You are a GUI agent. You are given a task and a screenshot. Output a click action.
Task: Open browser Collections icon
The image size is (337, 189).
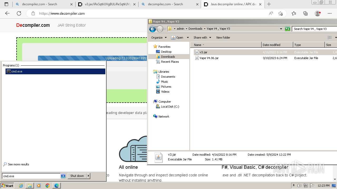coord(305,13)
